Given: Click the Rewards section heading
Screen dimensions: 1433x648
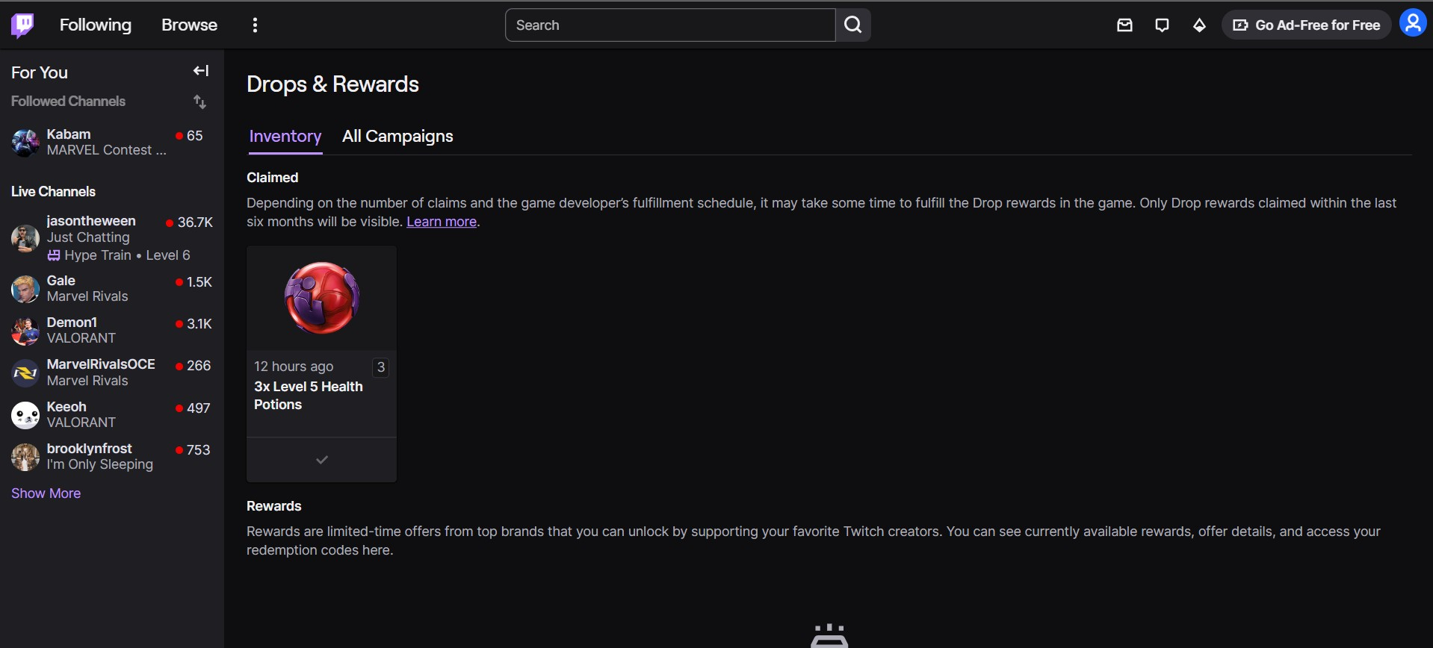Looking at the screenshot, I should click(x=274, y=506).
